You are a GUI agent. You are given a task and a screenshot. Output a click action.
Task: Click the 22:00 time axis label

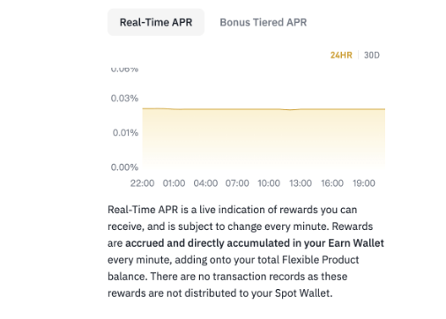click(142, 183)
